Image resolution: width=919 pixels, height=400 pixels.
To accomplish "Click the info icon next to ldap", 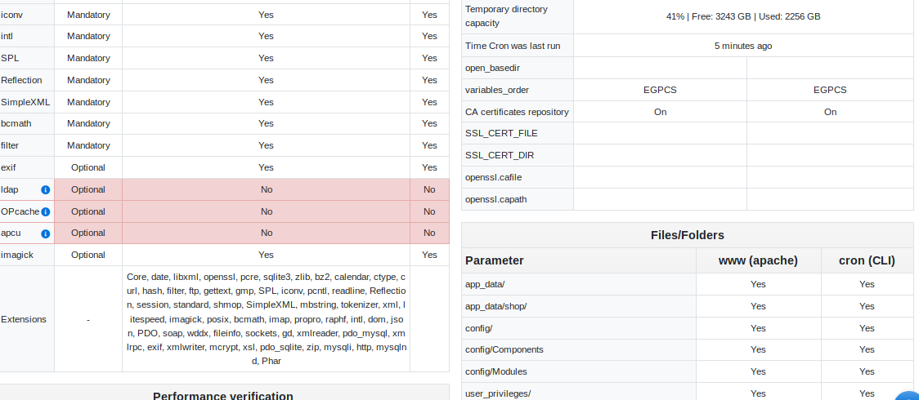I will [x=45, y=189].
